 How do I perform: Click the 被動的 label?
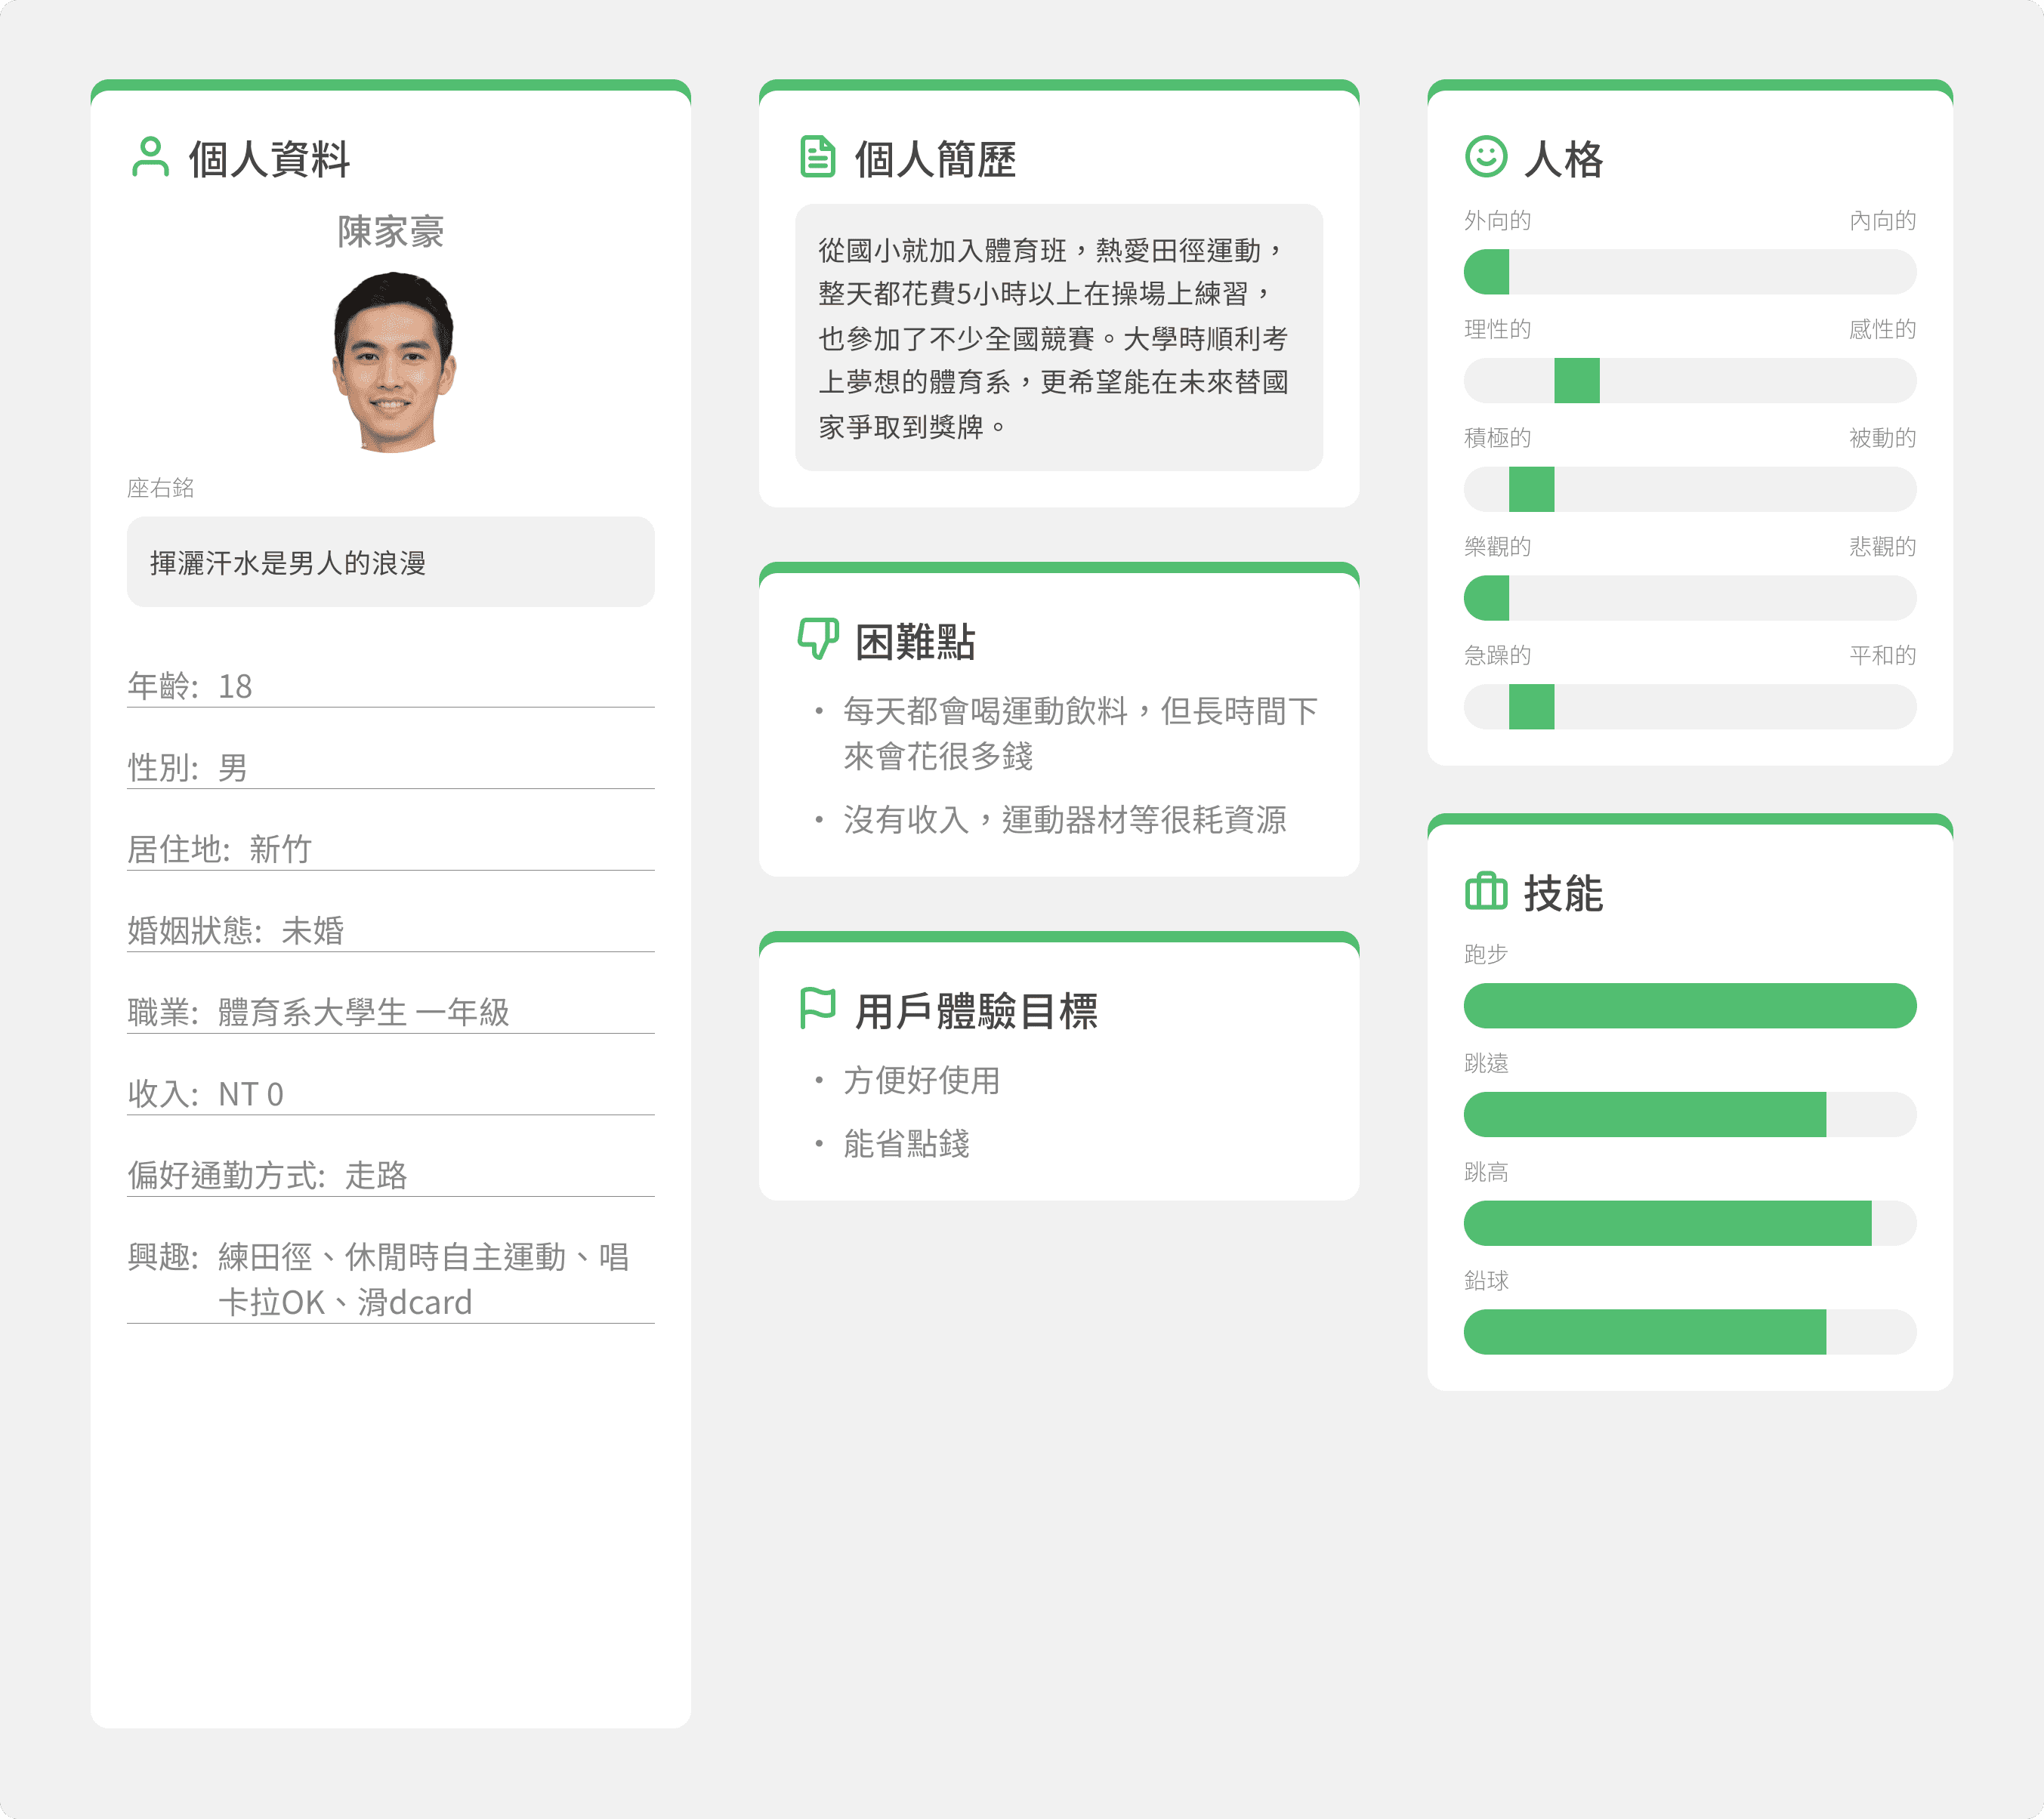coord(1882,438)
